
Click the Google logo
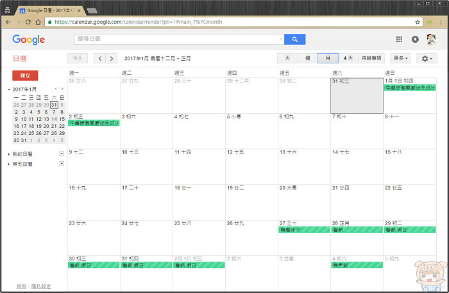pyautogui.click(x=29, y=40)
